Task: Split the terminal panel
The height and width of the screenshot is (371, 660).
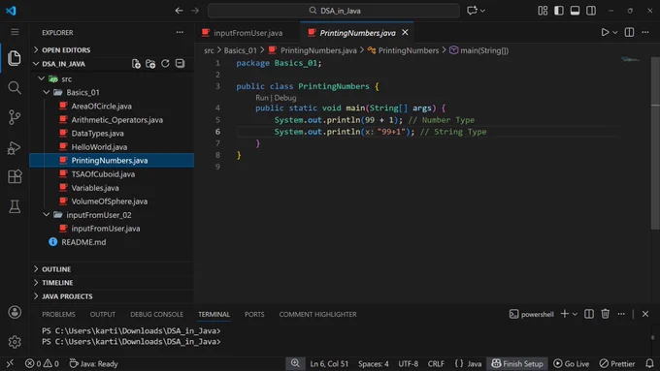Action: pyautogui.click(x=589, y=314)
